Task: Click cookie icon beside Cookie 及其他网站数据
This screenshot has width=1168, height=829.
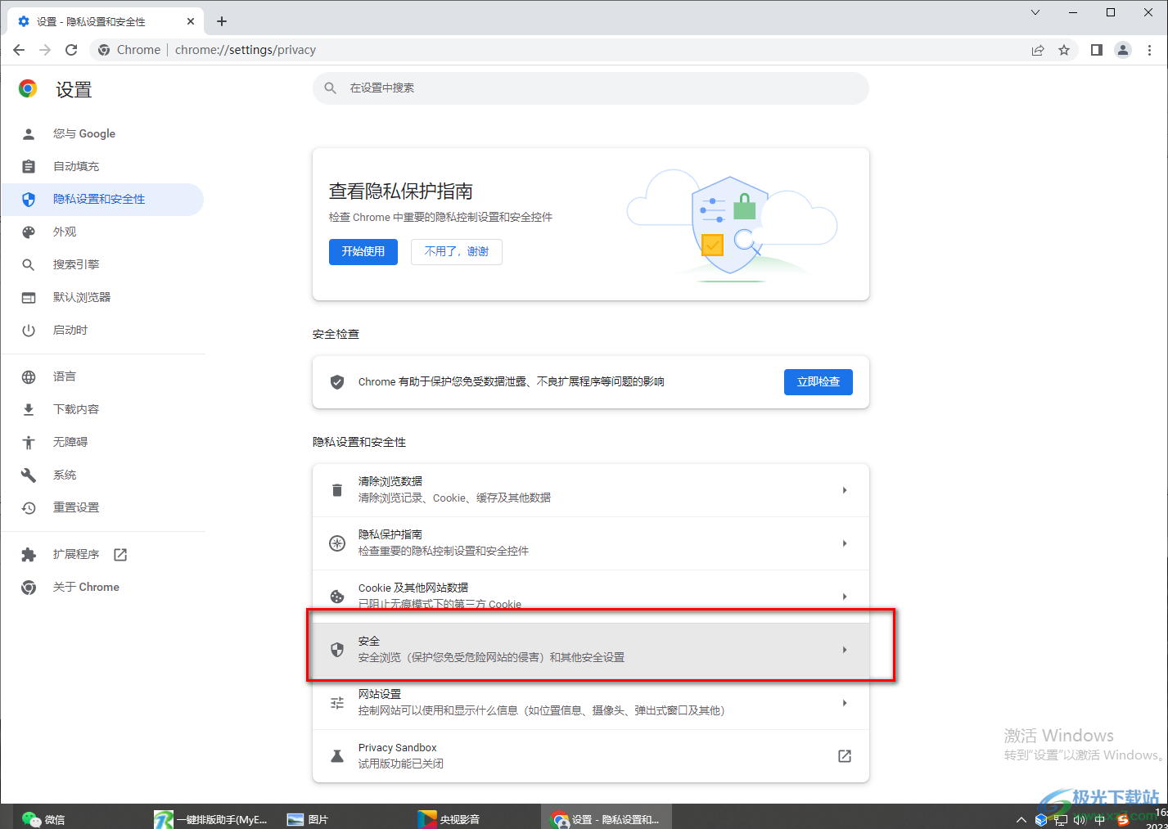Action: pos(337,597)
